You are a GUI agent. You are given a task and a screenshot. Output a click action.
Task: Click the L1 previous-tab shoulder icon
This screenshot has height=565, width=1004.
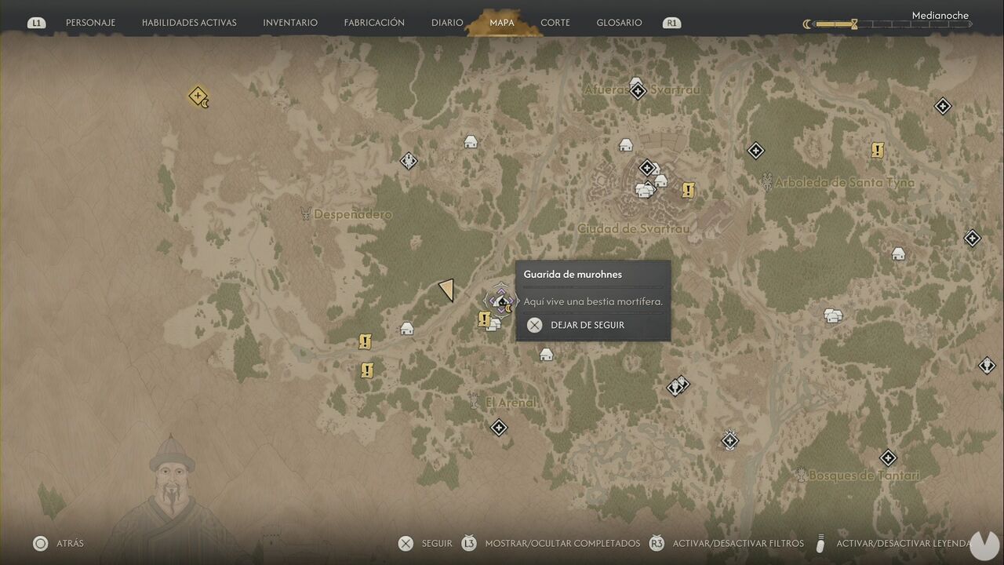pyautogui.click(x=36, y=23)
